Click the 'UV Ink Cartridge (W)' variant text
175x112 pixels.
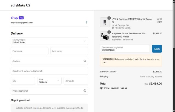click(x=120, y=25)
